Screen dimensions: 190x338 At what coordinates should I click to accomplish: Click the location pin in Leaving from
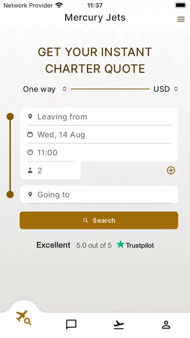point(30,117)
